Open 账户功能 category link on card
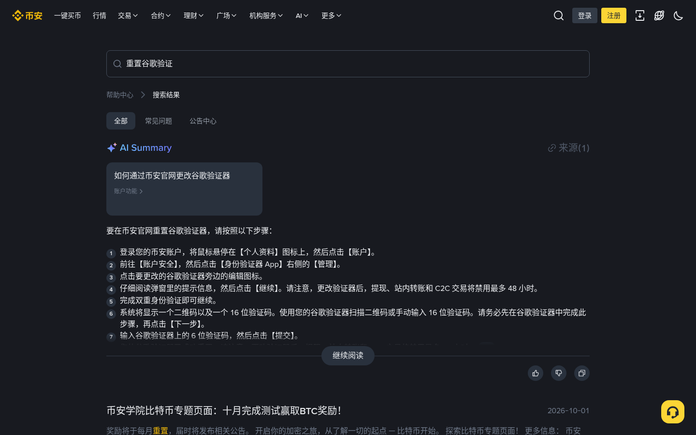The width and height of the screenshot is (696, 435). [x=129, y=191]
